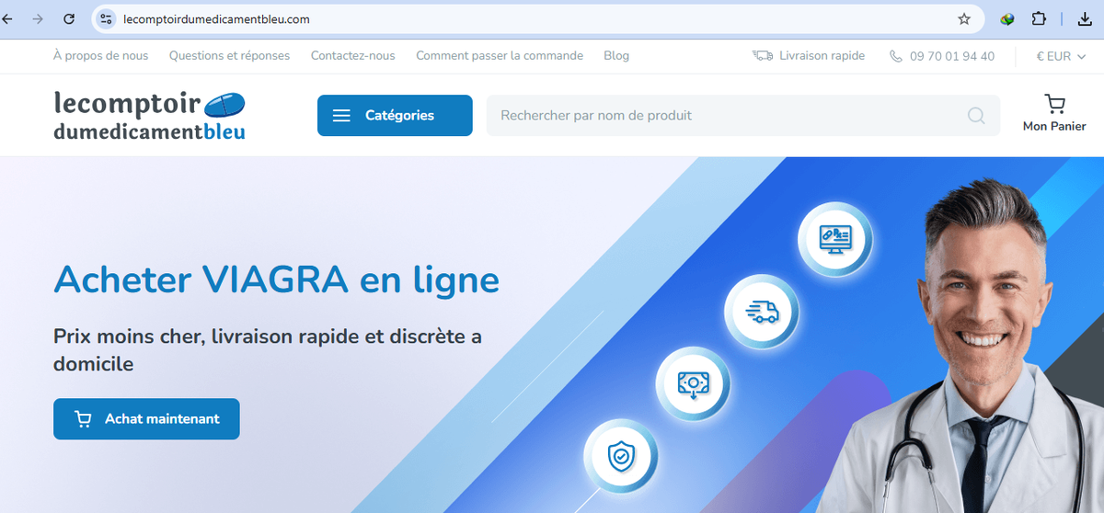Open site information icon in address bar
Viewport: 1104px width, 513px height.
tap(106, 18)
